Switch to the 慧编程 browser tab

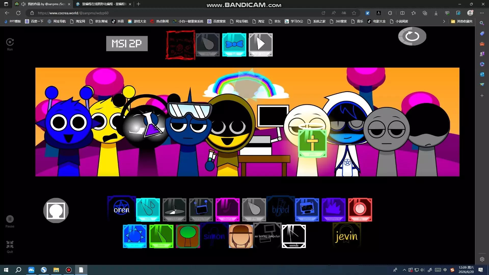pos(104,4)
